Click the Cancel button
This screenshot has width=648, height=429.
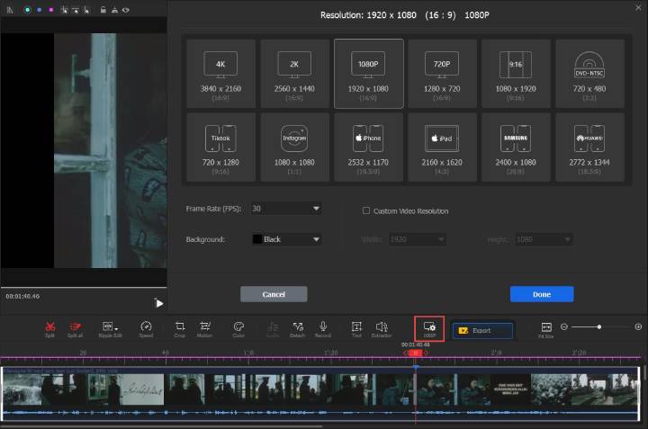(274, 294)
